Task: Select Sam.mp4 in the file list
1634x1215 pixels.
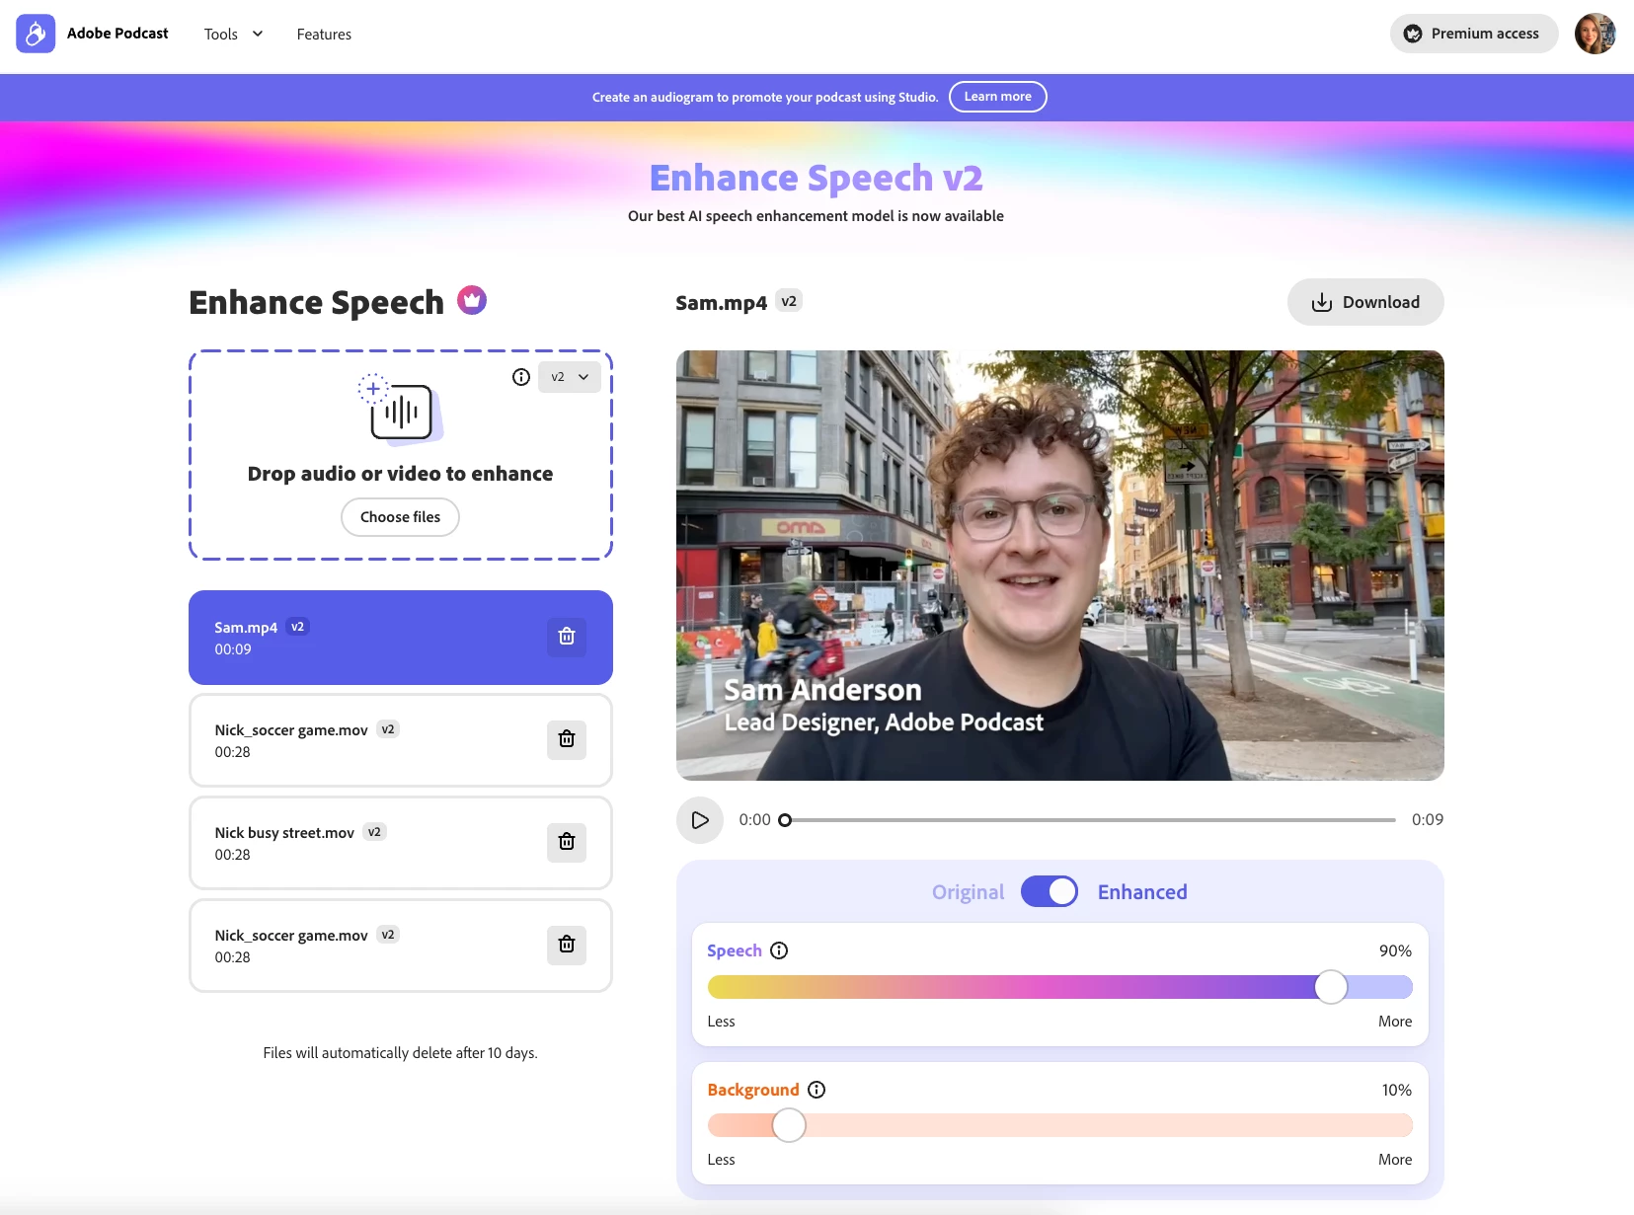Action: click(x=401, y=638)
